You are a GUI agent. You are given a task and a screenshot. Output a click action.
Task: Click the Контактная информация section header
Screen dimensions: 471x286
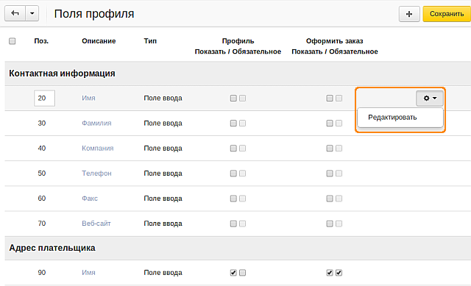(x=62, y=74)
